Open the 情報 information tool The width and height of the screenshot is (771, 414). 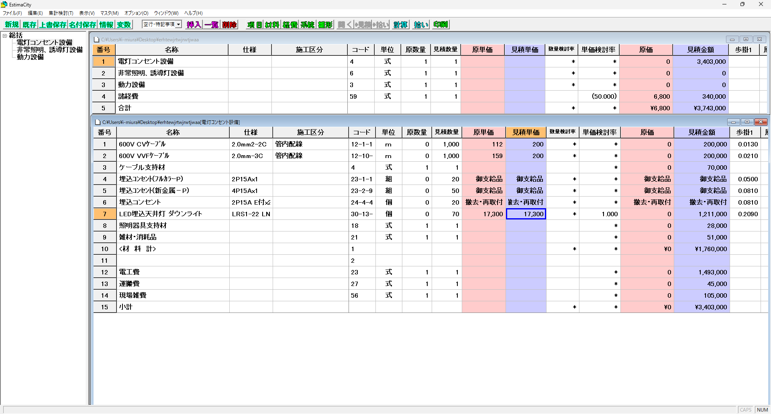click(106, 24)
